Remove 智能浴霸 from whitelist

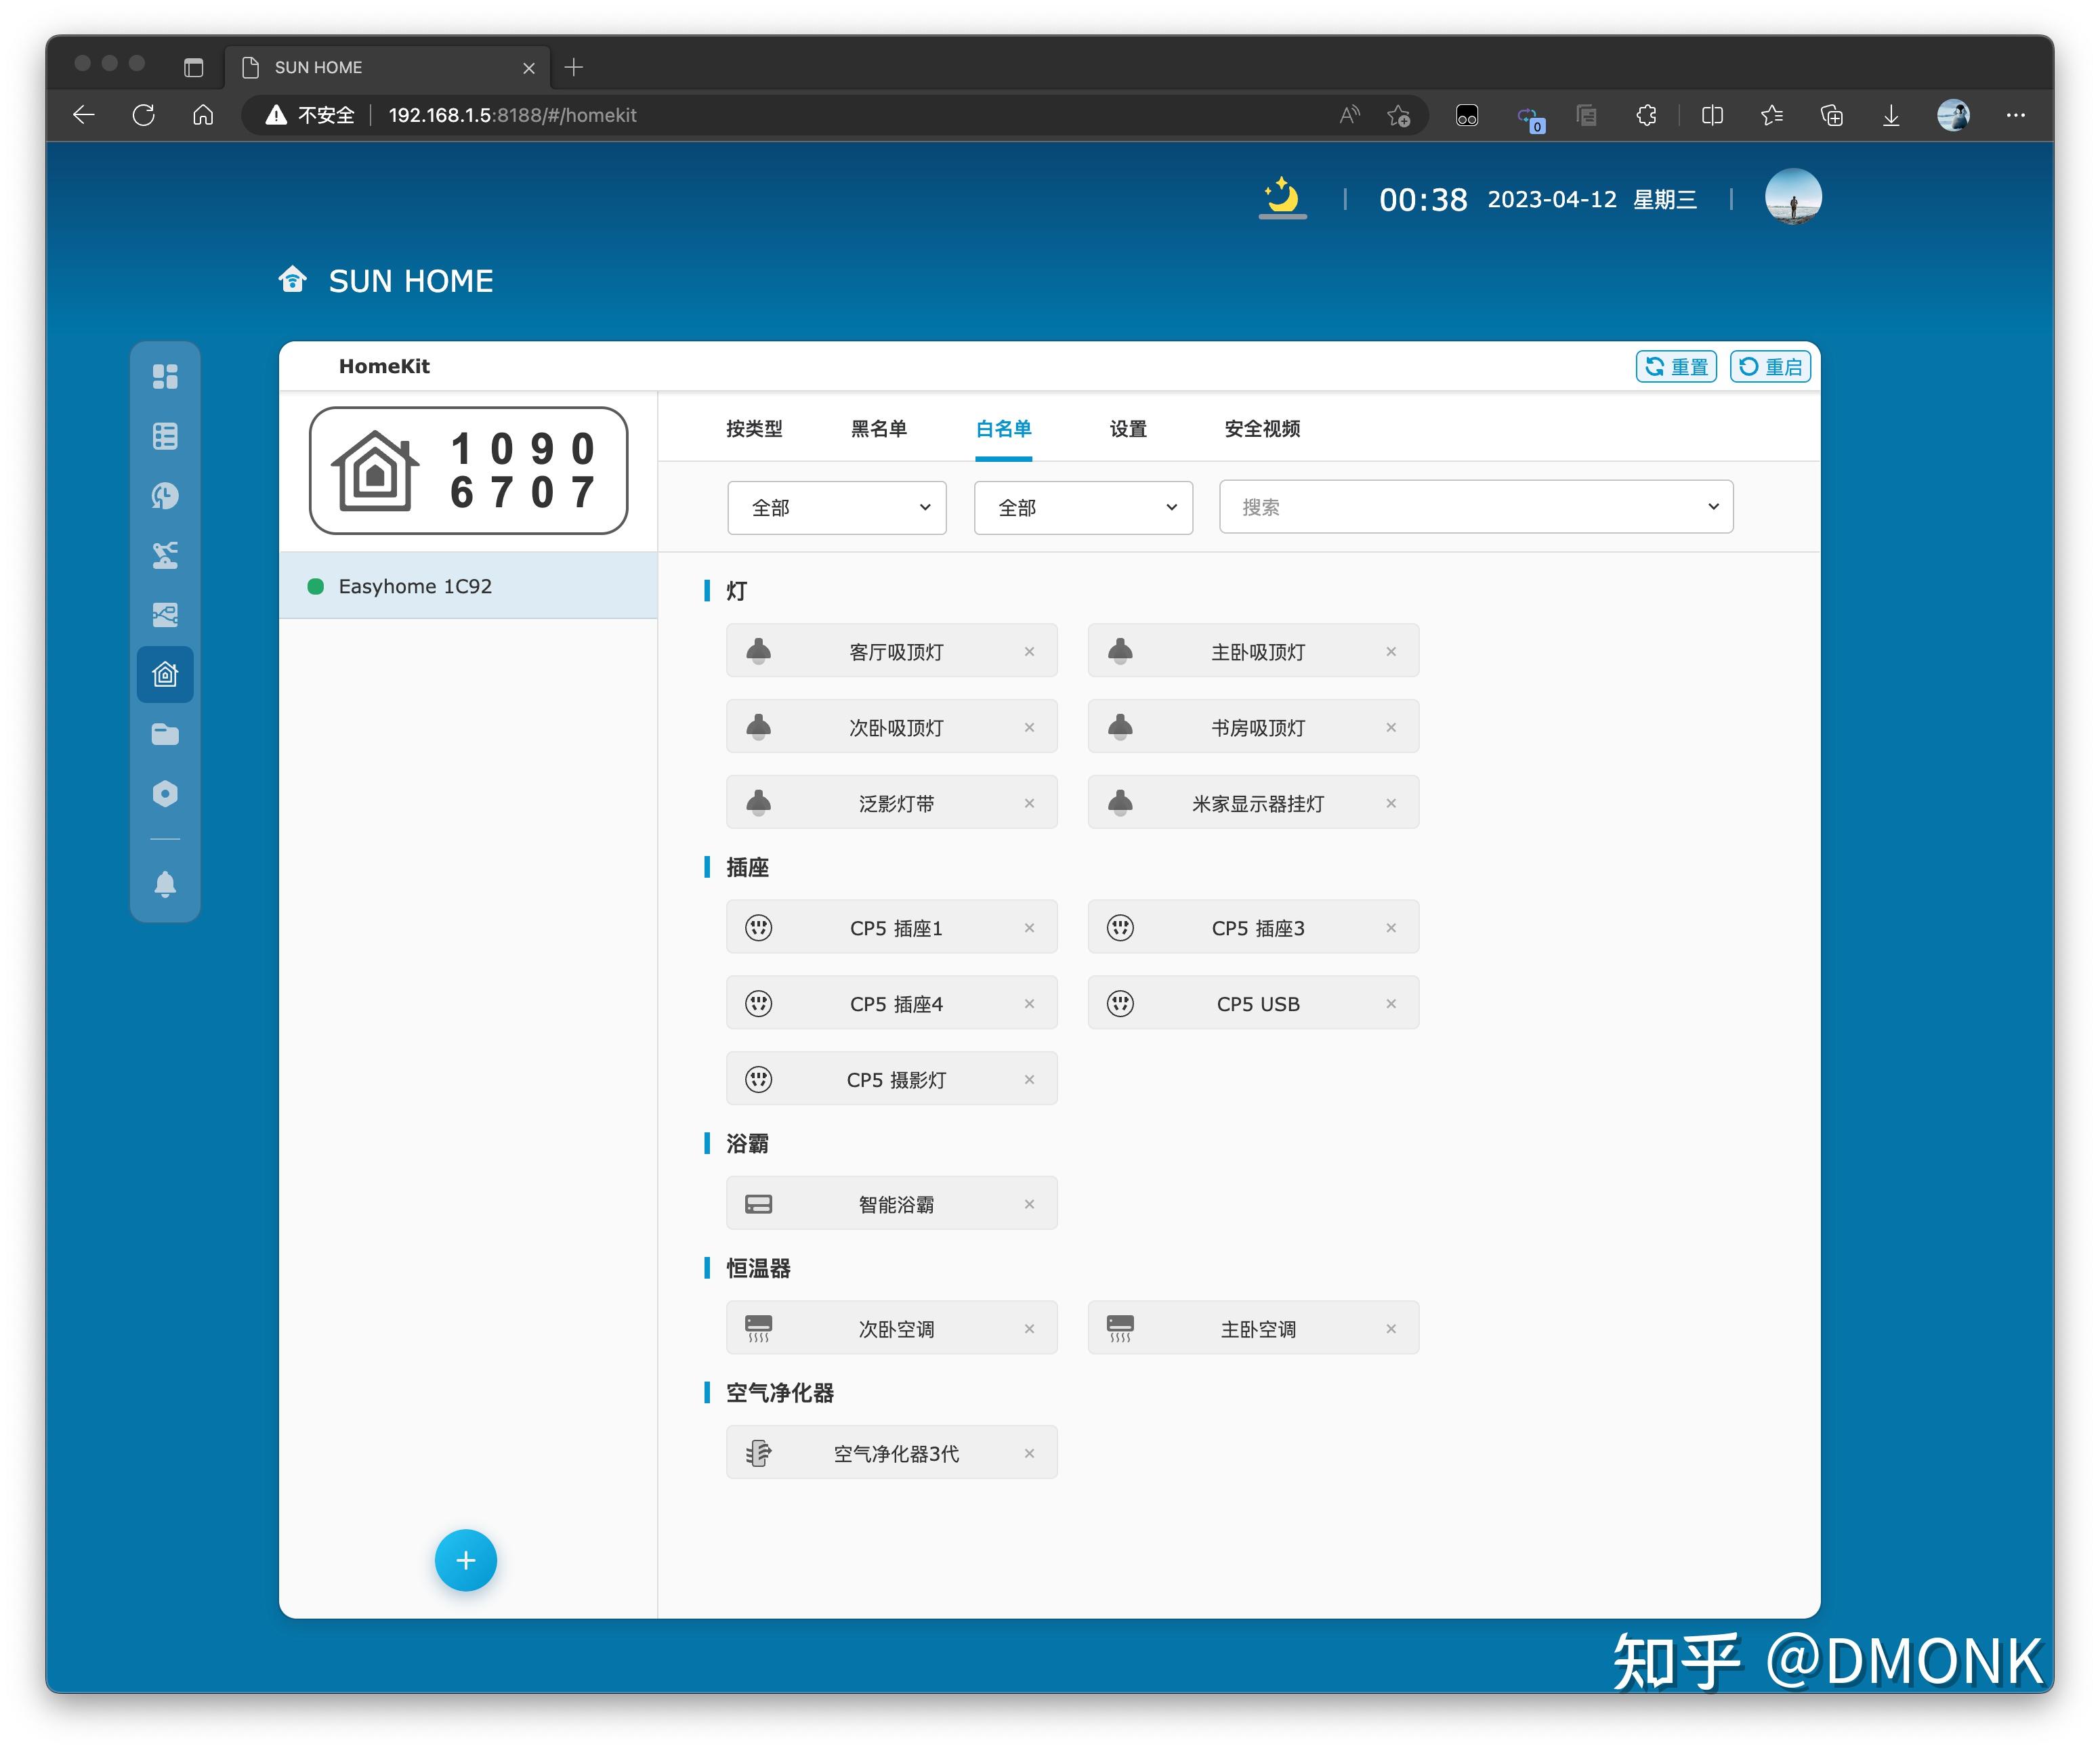pos(1029,1204)
